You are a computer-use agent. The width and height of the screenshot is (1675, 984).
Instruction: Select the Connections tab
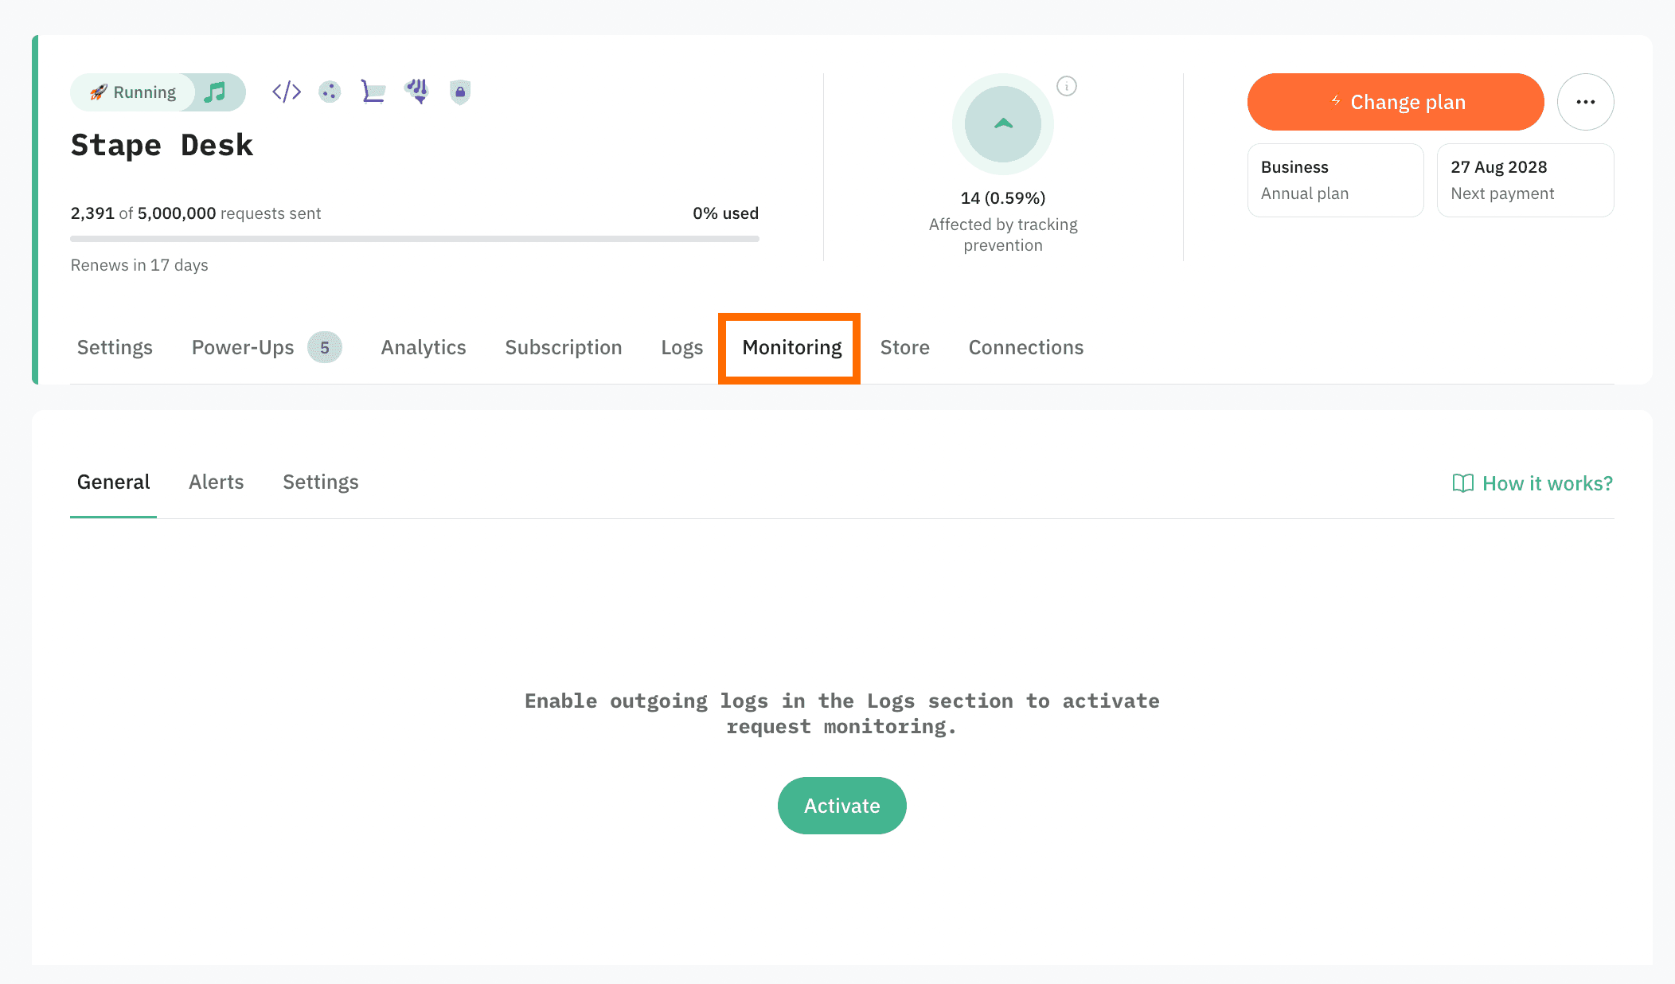point(1025,347)
